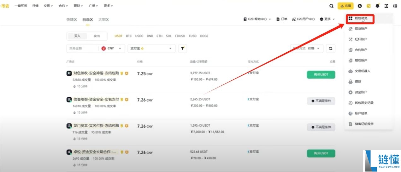This screenshot has height=172, width=401.
Task: Choose 现货账户 in the wallet menu
Action: pos(361,29)
